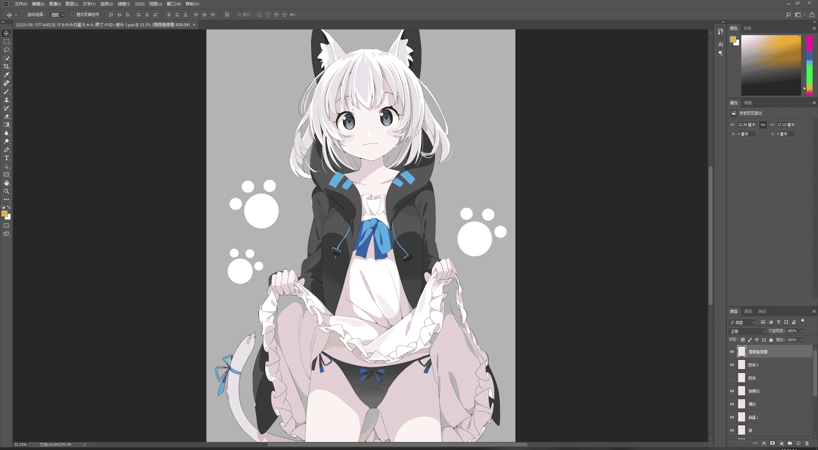
Task: Expand the 不透明度 opacity dropdown arrow
Action: pos(801,331)
